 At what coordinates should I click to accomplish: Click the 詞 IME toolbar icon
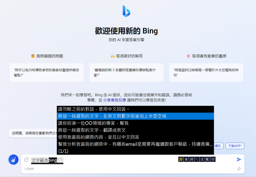192,159
